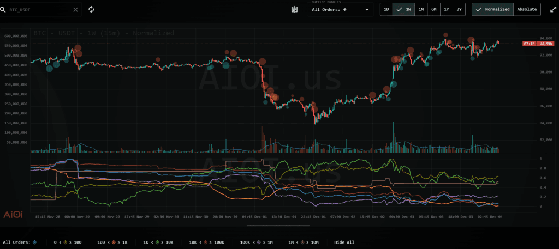Click the magnifier search icon
Image resolution: width=559 pixels, height=249 pixels.
click(4, 10)
